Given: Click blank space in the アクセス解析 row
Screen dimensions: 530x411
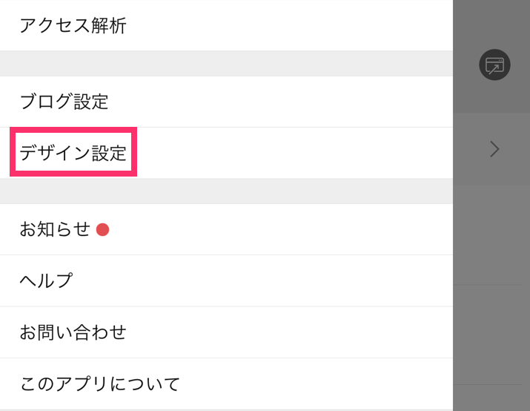Looking at the screenshot, I should pos(288,26).
